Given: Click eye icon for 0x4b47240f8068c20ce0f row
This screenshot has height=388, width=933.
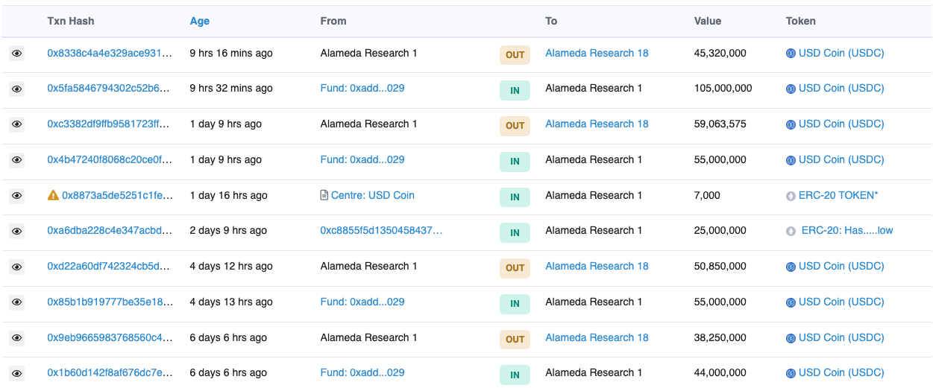Looking at the screenshot, I should click(16, 160).
